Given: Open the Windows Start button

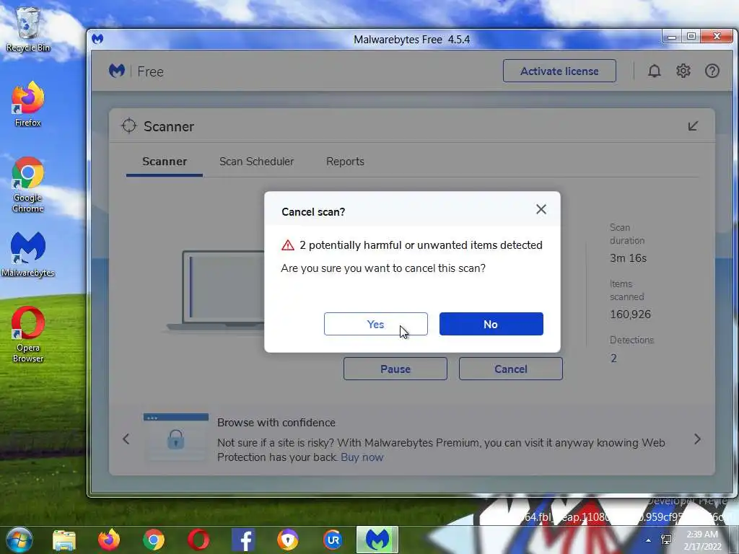Looking at the screenshot, I should pyautogui.click(x=19, y=540).
